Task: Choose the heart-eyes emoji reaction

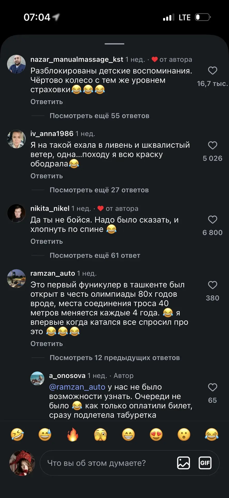Action: click(156, 434)
